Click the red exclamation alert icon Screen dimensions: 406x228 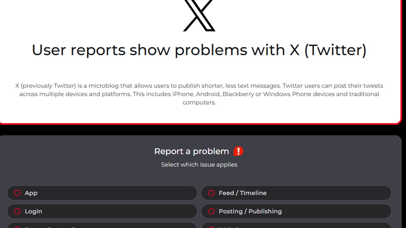238,151
